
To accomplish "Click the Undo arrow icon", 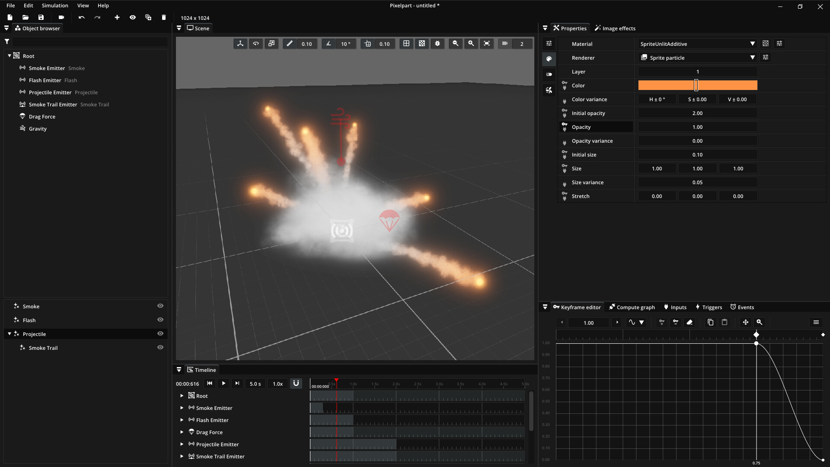I will pos(82,18).
